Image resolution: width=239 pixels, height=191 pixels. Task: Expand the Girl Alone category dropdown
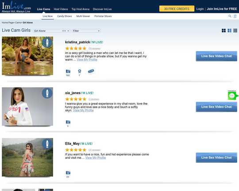(51, 31)
